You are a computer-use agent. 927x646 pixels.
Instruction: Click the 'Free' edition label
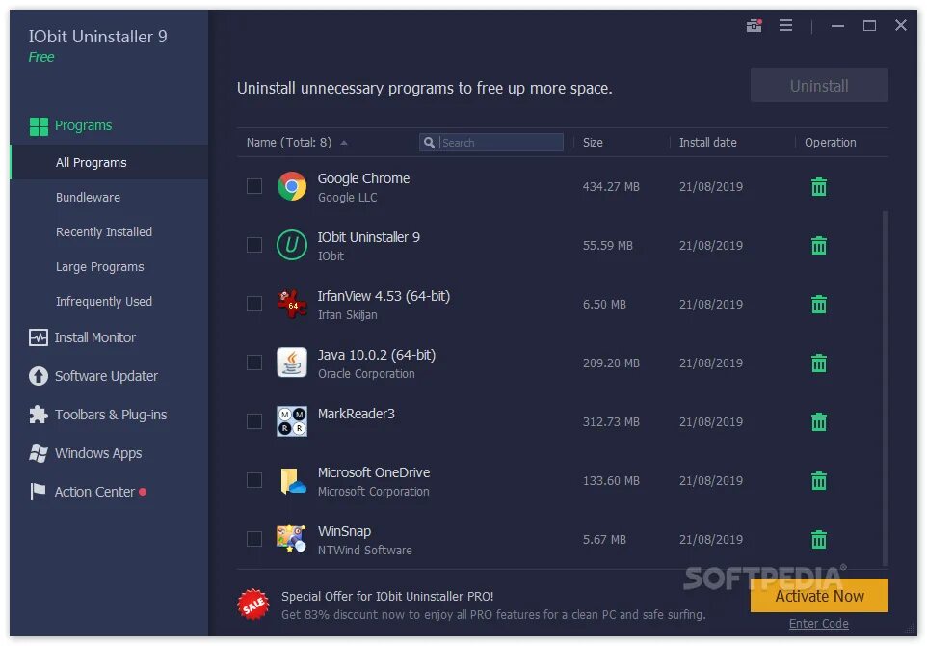pyautogui.click(x=41, y=57)
